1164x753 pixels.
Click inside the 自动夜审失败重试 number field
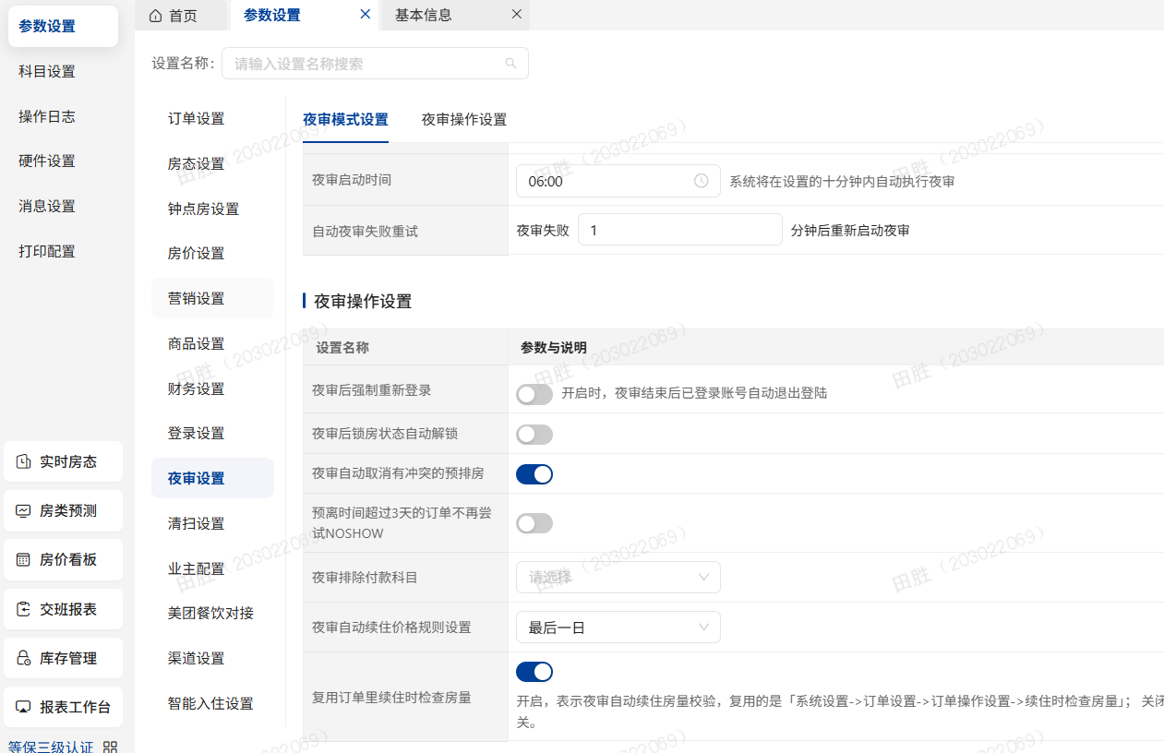(679, 229)
